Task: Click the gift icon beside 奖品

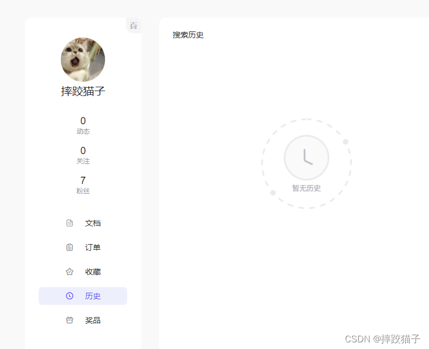Action: point(70,320)
